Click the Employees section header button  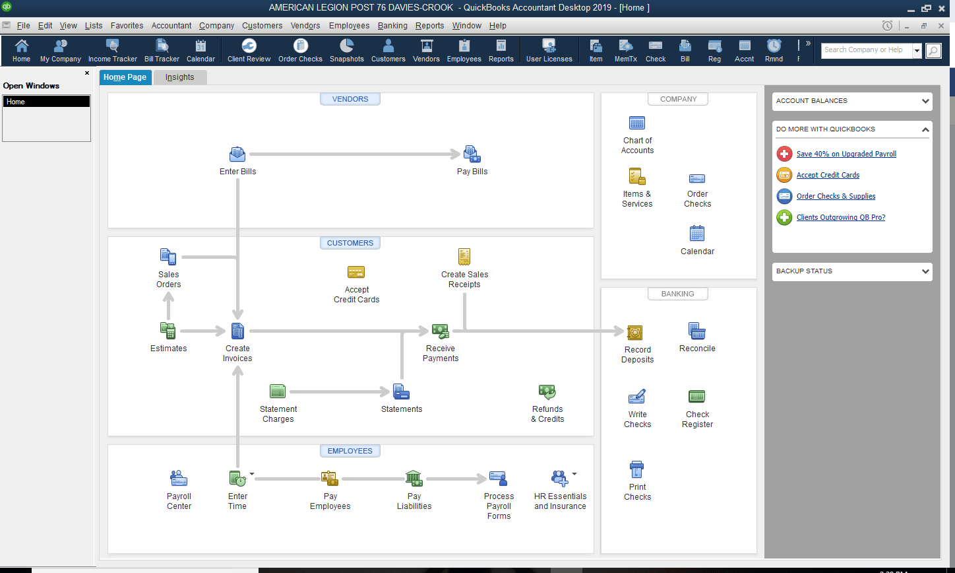click(x=350, y=451)
